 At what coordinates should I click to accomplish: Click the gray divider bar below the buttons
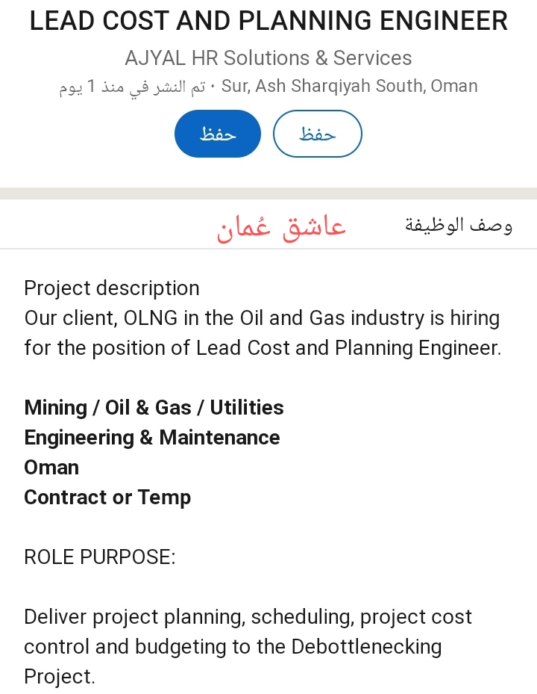(x=268, y=193)
